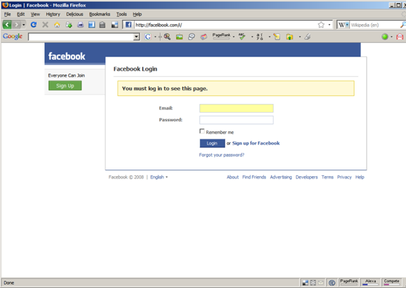Click the Stop loading X icon

point(45,25)
